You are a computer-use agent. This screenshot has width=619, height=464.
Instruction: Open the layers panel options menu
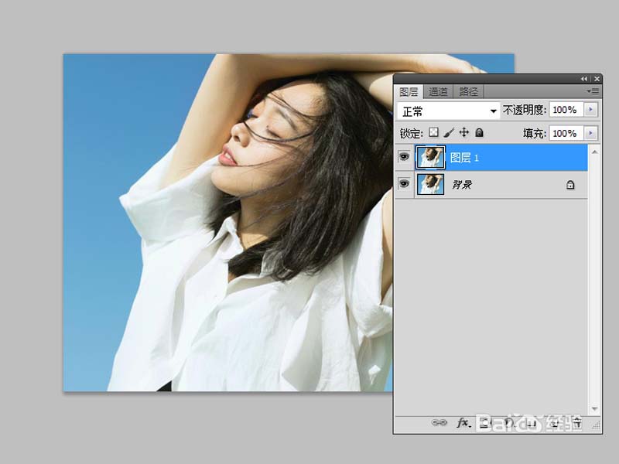point(593,91)
